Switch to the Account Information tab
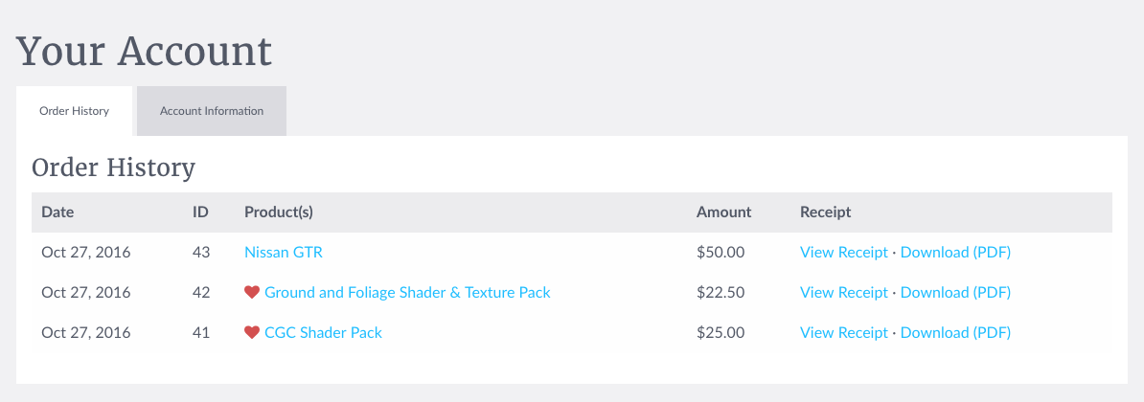 coord(212,111)
